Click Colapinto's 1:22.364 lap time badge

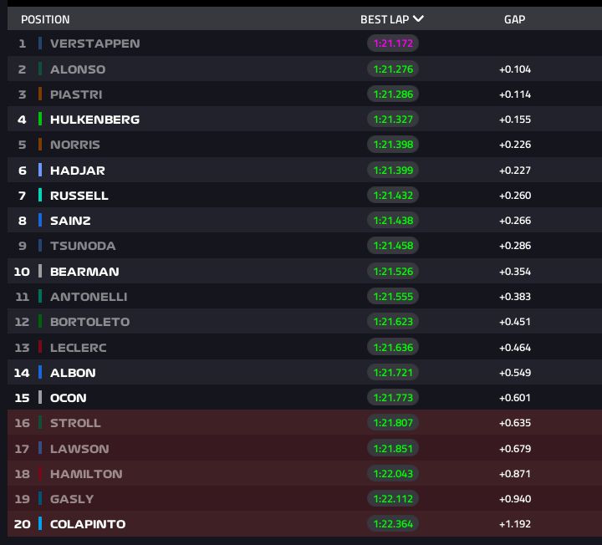[393, 524]
